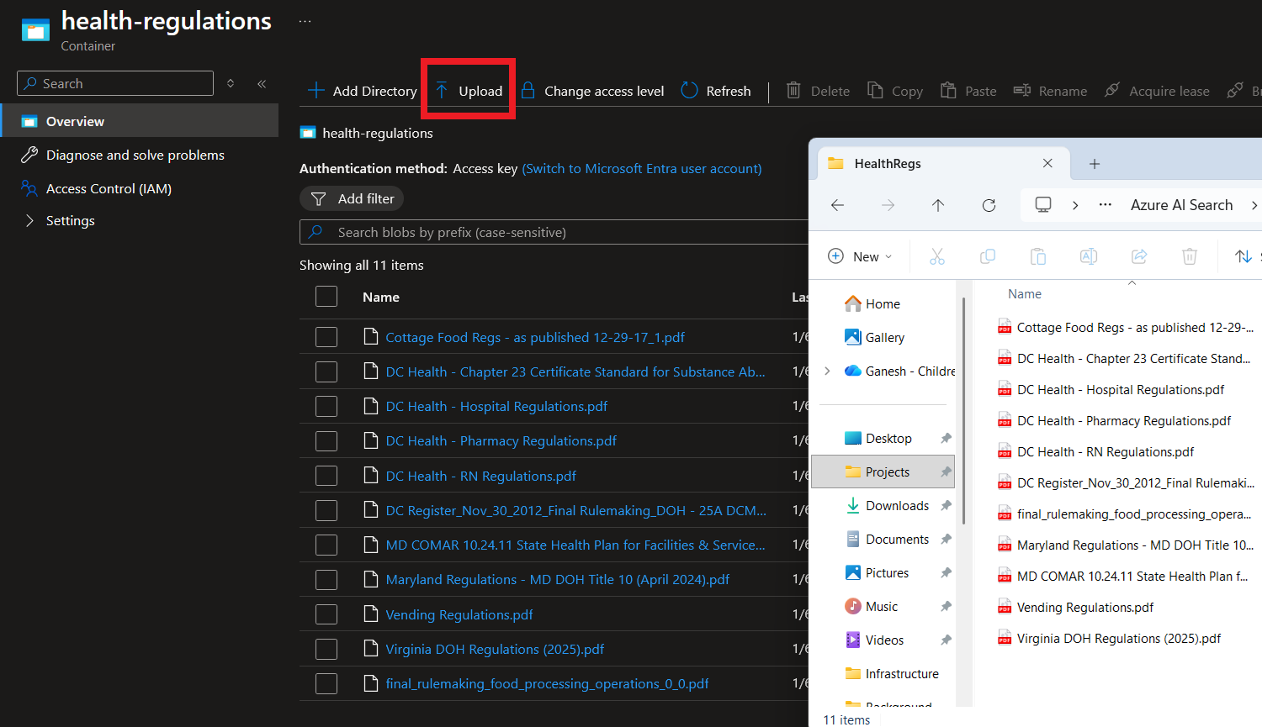Check the Pharmacy Regulations.pdf blob checkbox
This screenshot has width=1262, height=727.
click(326, 440)
